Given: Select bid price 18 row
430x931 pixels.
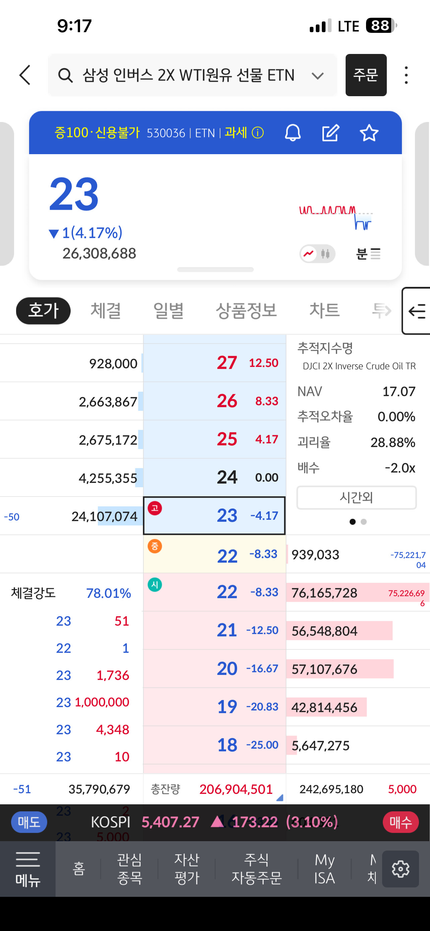Looking at the screenshot, I should [214, 745].
